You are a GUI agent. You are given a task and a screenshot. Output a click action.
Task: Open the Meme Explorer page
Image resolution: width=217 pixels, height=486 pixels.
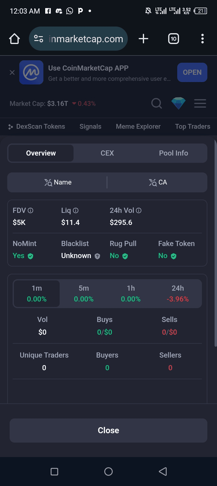coord(138,127)
